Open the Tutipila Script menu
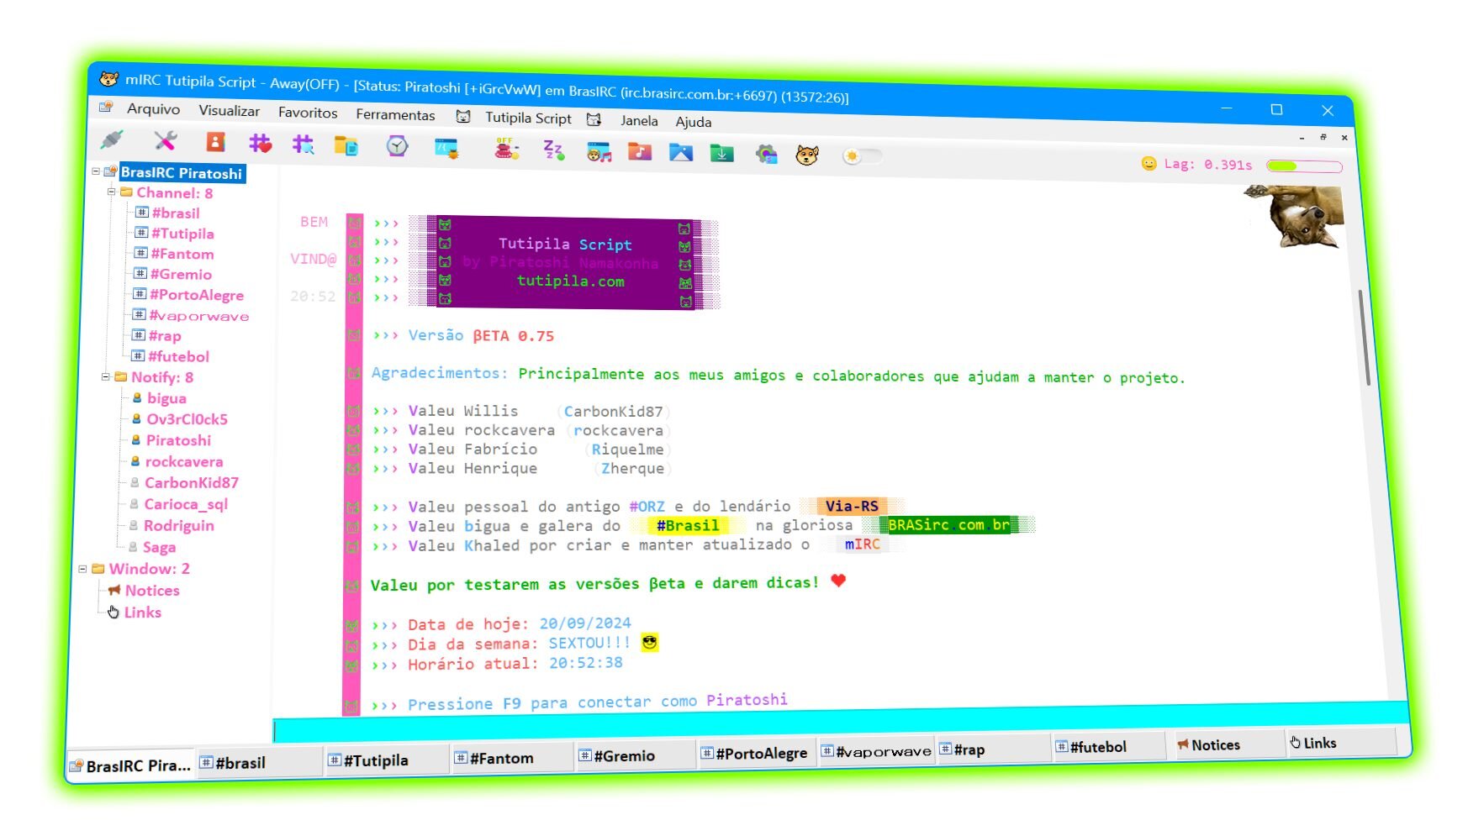The width and height of the screenshot is (1468, 836). pyautogui.click(x=528, y=118)
